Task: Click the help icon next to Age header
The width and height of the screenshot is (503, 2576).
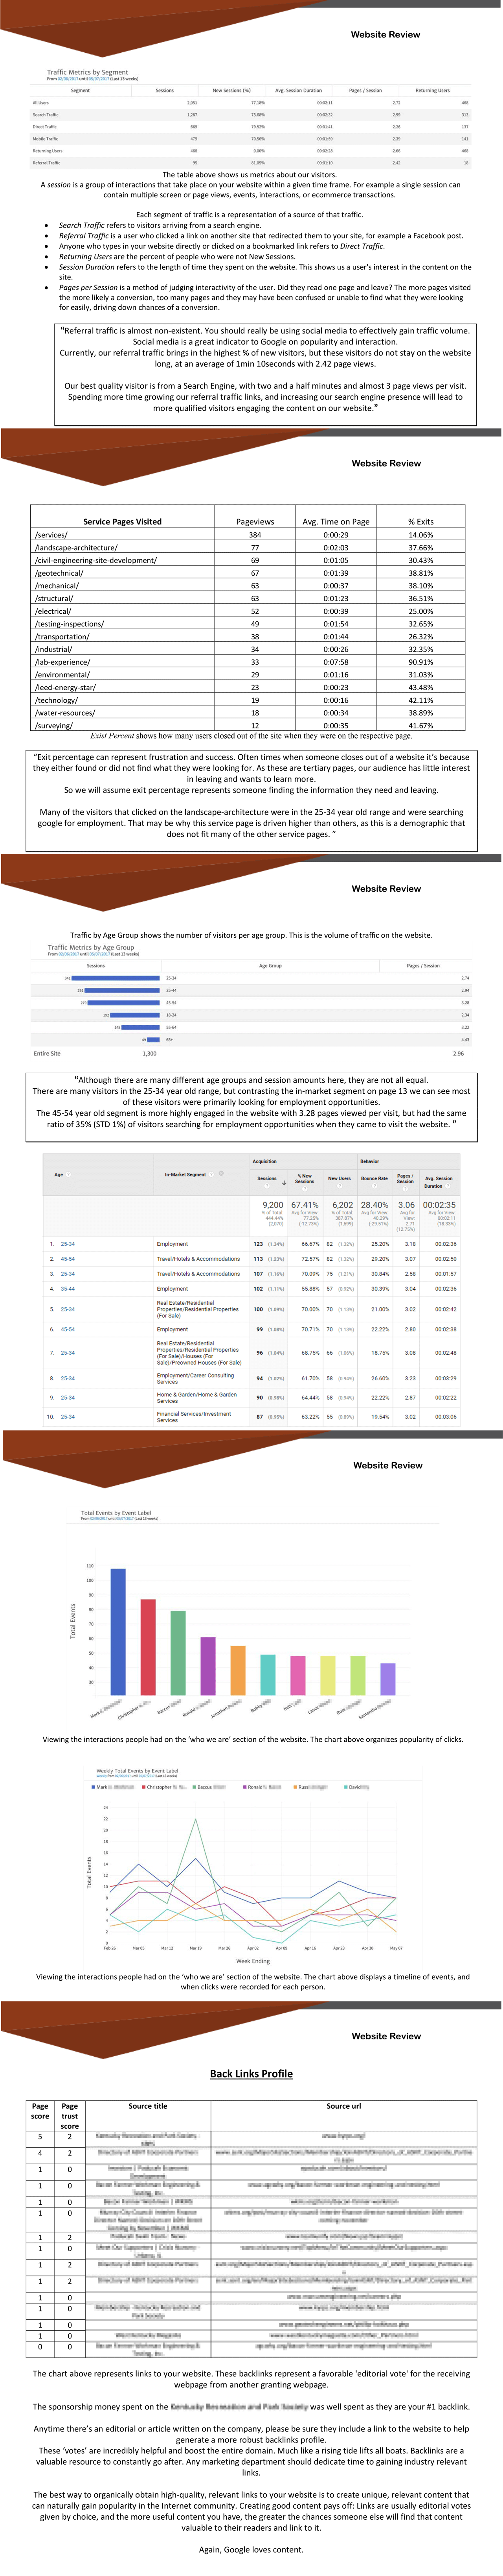Action: point(68,1175)
